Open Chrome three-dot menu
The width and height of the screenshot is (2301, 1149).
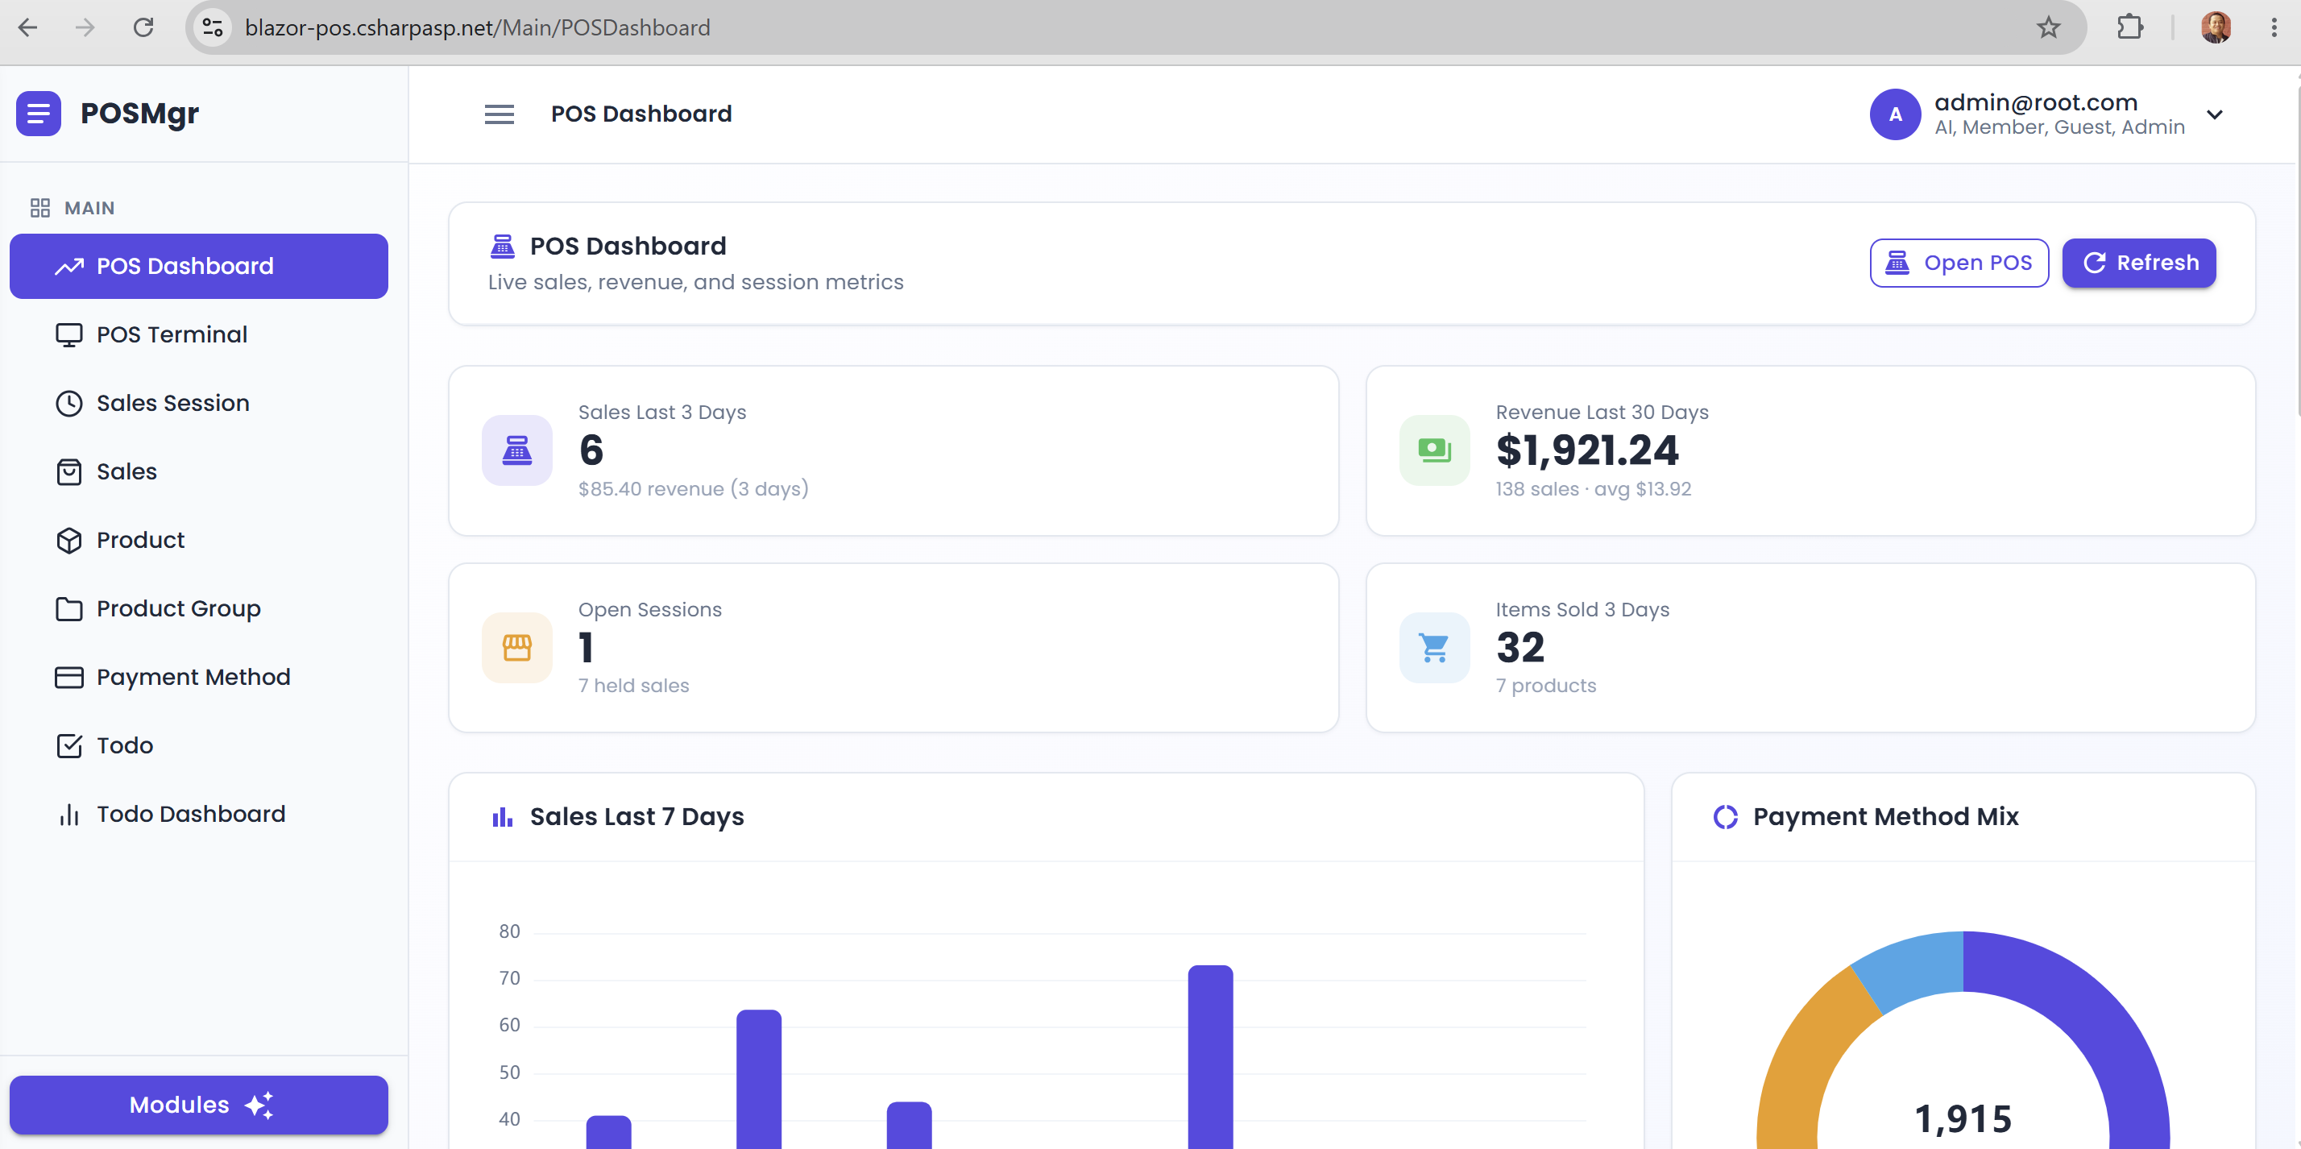tap(2274, 27)
